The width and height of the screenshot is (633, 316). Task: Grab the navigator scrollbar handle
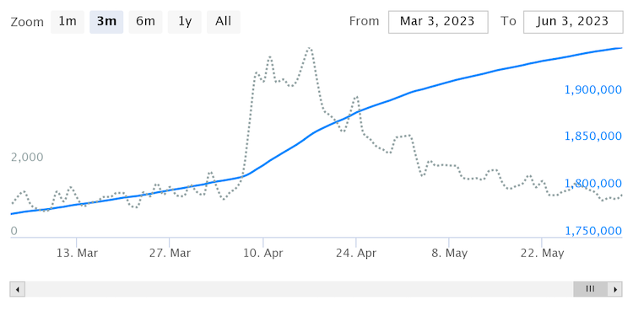tap(590, 289)
